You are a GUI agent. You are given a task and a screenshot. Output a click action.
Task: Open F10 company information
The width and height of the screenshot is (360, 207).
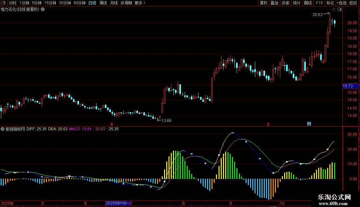tap(319, 3)
